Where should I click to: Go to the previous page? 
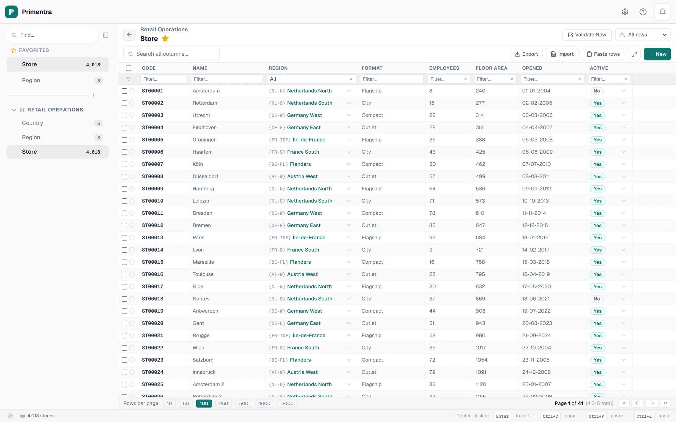click(x=638, y=403)
